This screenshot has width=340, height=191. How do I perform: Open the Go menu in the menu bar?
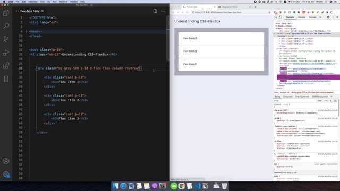tap(48, 2)
